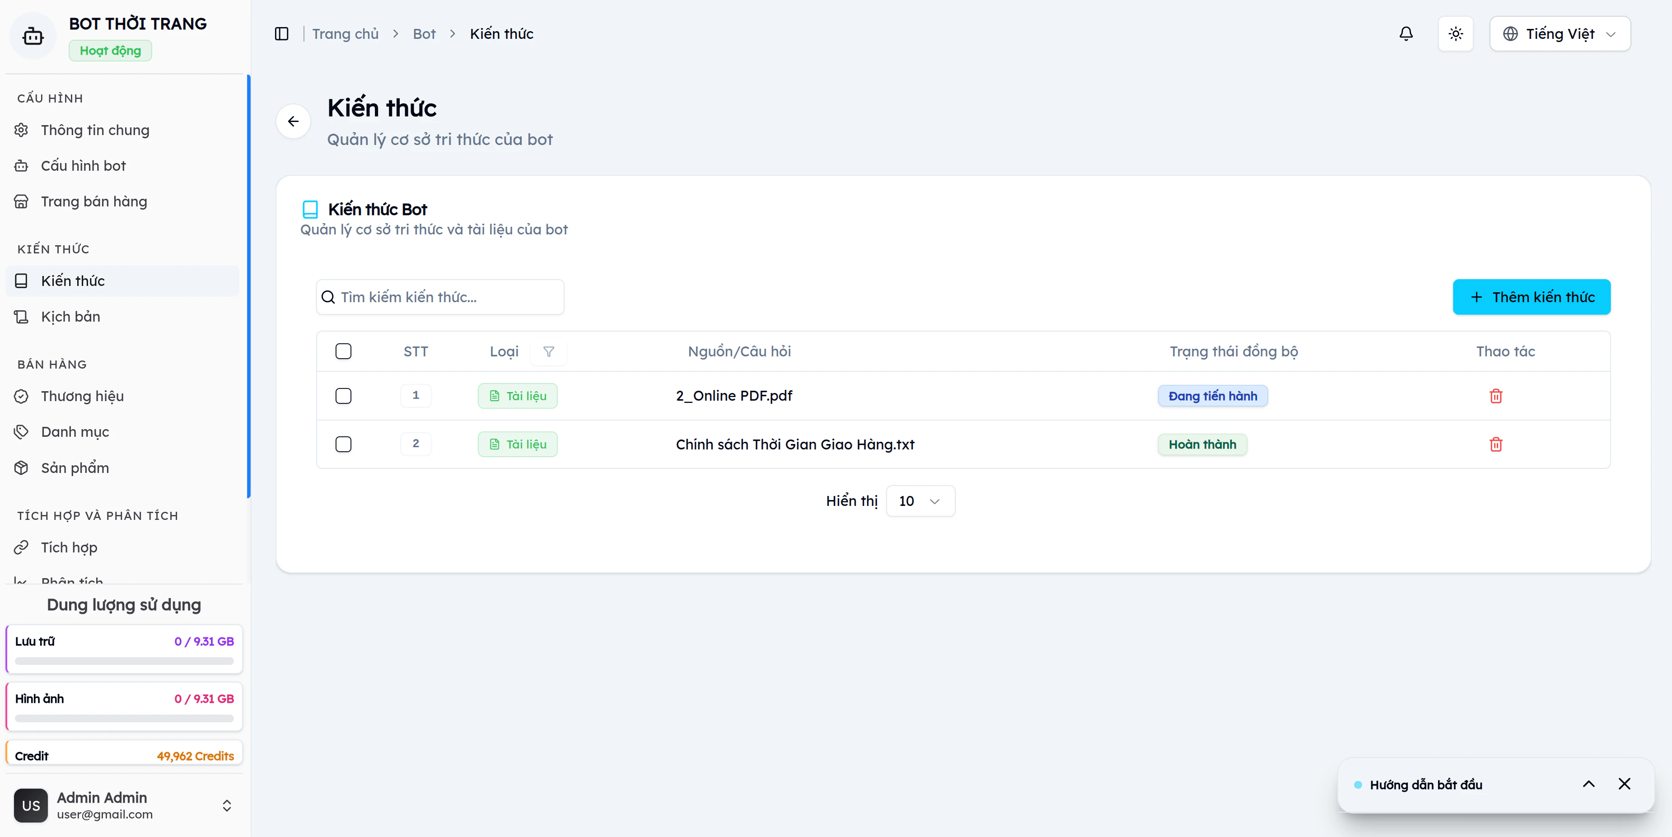Click the Lưu trữ storage usage bar
Viewport: 1672px width, 837px height.
pyautogui.click(x=124, y=661)
